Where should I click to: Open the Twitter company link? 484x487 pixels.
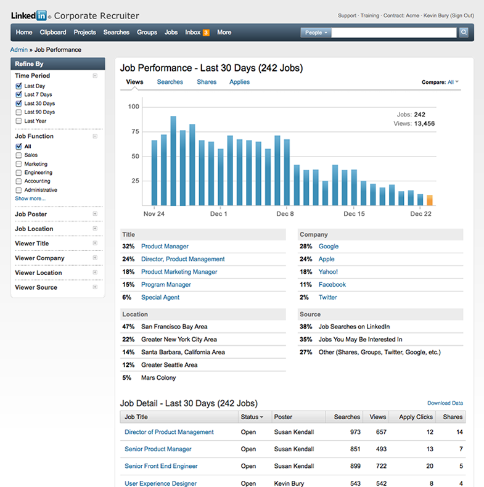point(328,297)
